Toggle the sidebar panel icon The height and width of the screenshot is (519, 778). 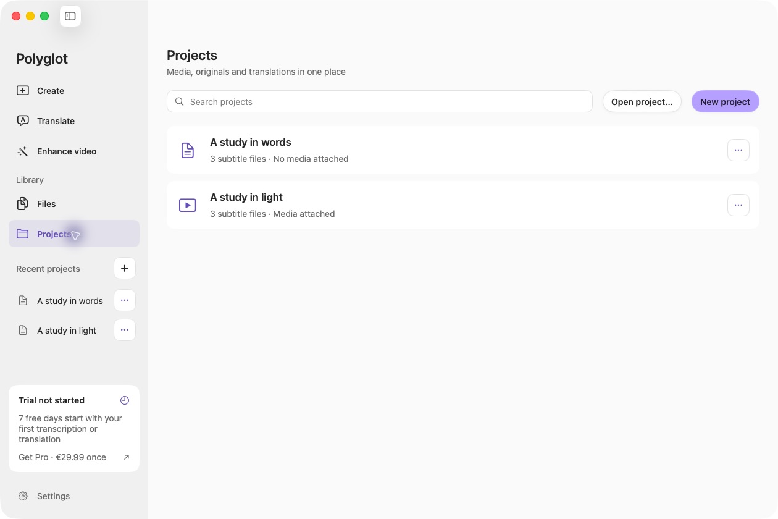pos(70,16)
